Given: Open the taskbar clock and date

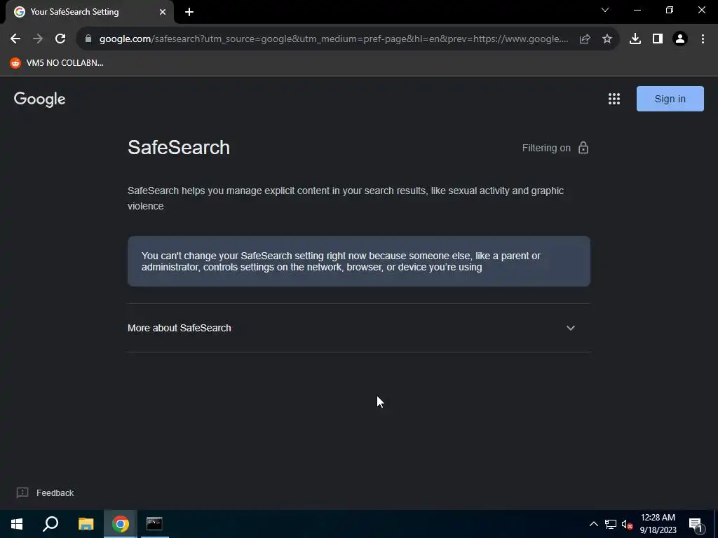Looking at the screenshot, I should pyautogui.click(x=658, y=524).
